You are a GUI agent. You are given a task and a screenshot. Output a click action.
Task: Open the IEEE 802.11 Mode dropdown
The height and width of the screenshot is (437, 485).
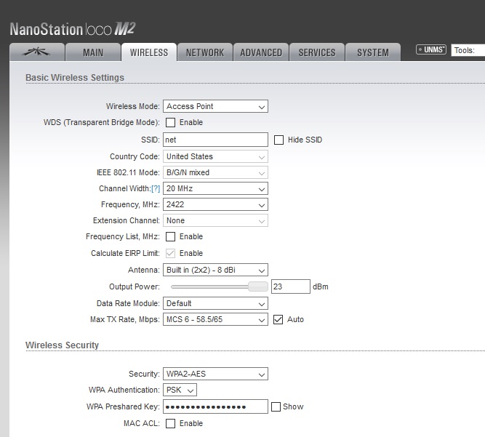[215, 172]
